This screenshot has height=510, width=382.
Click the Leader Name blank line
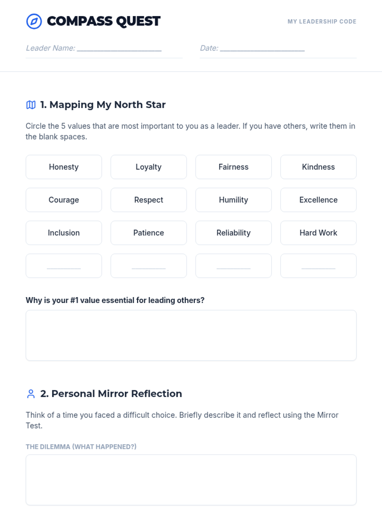point(119,48)
